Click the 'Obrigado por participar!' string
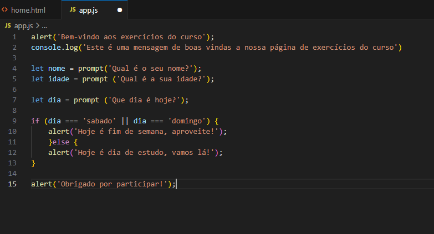This screenshot has height=234, width=434. (x=112, y=184)
